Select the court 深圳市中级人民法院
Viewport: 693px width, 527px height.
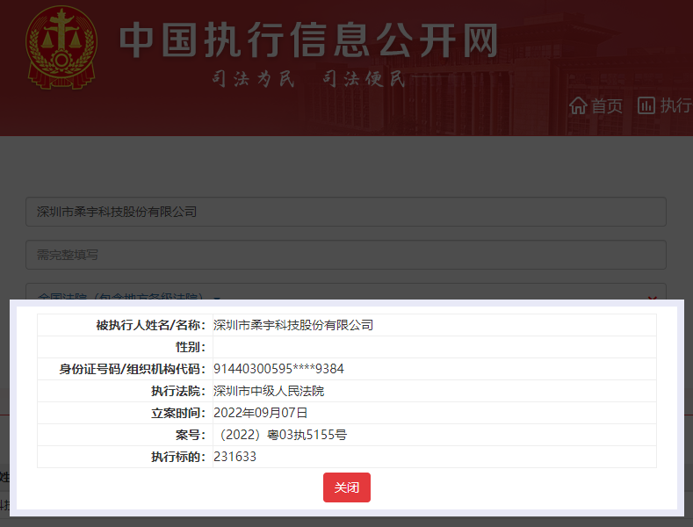(269, 391)
